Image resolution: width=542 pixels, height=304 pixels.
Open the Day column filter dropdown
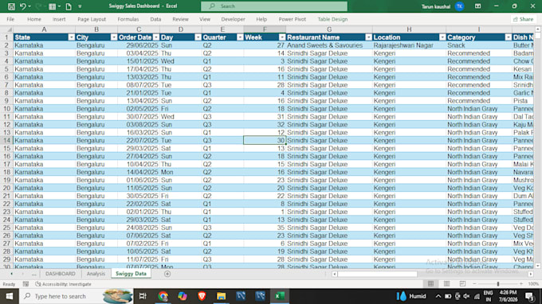click(x=198, y=37)
